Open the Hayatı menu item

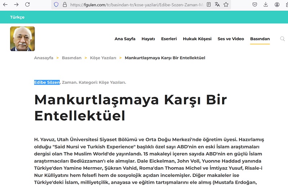(148, 39)
